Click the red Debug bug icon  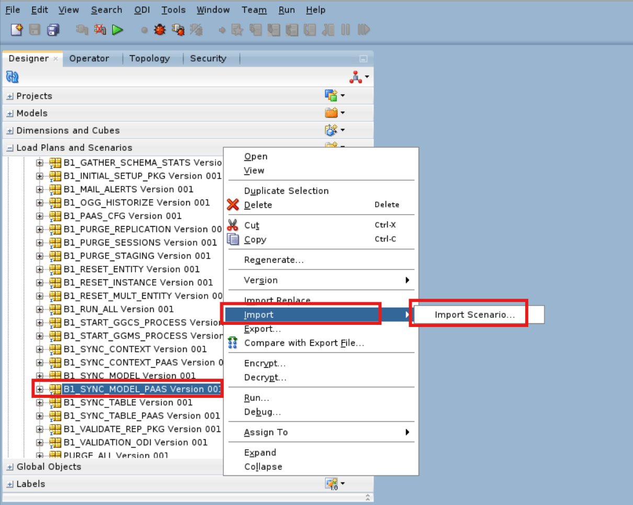(160, 30)
